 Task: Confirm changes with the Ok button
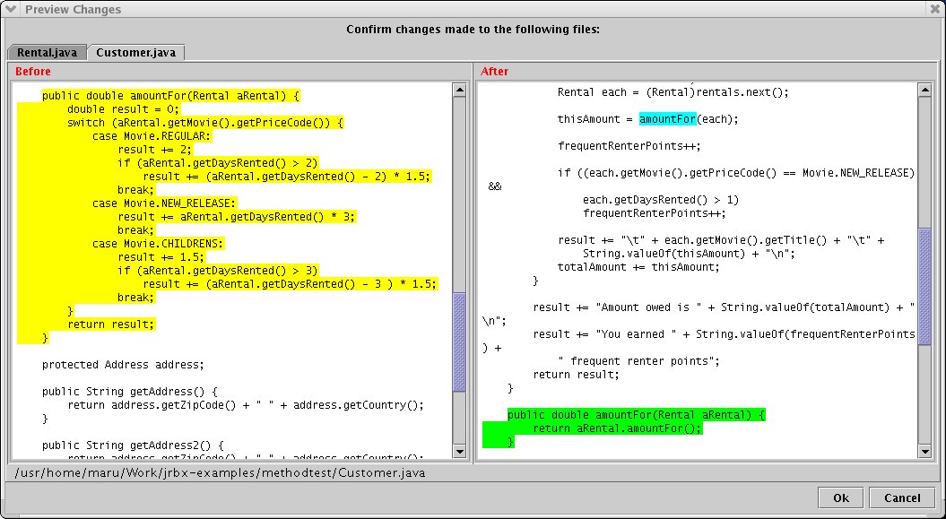[x=841, y=497]
